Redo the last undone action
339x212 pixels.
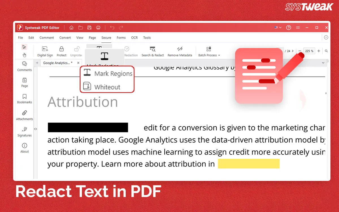[121, 27]
